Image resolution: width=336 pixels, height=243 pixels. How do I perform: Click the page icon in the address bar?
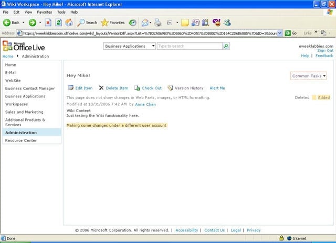[19, 33]
